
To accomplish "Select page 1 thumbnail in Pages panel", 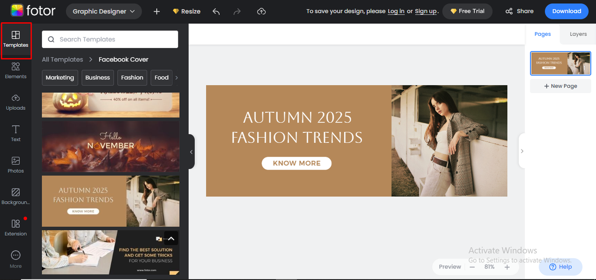I will tap(561, 63).
